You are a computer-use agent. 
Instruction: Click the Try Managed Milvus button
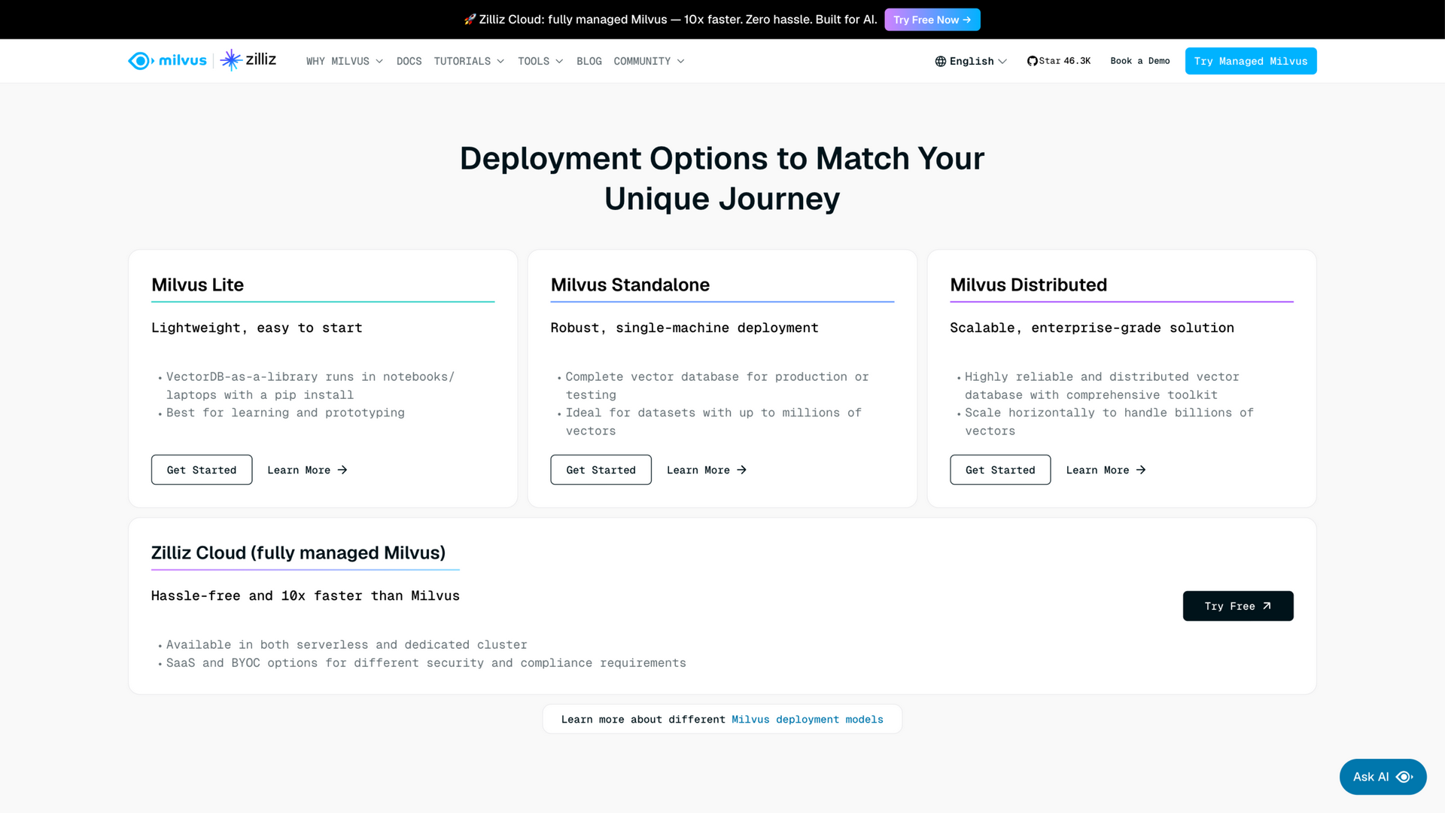coord(1251,61)
